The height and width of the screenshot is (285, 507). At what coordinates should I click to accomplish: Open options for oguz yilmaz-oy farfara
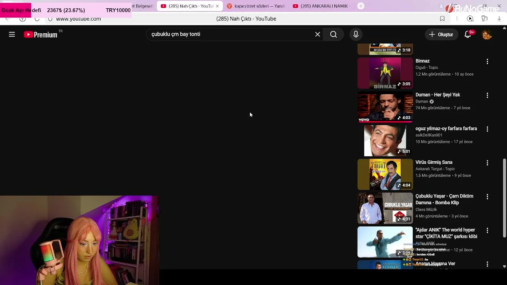pos(487,129)
